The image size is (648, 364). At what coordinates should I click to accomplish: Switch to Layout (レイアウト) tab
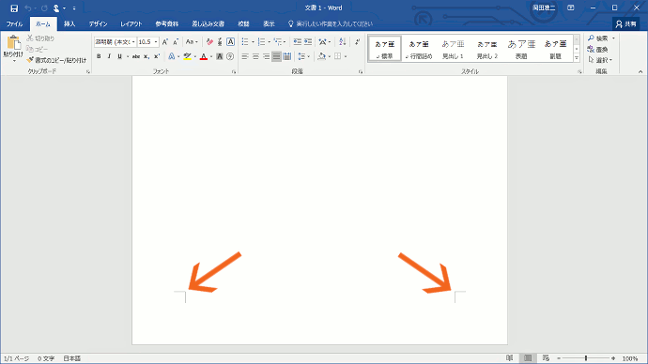131,24
